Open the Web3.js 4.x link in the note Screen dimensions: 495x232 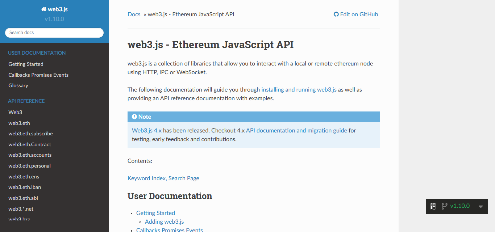(x=147, y=130)
